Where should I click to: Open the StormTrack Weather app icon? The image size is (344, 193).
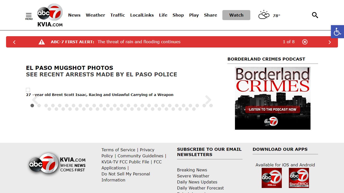pyautogui.click(x=299, y=178)
